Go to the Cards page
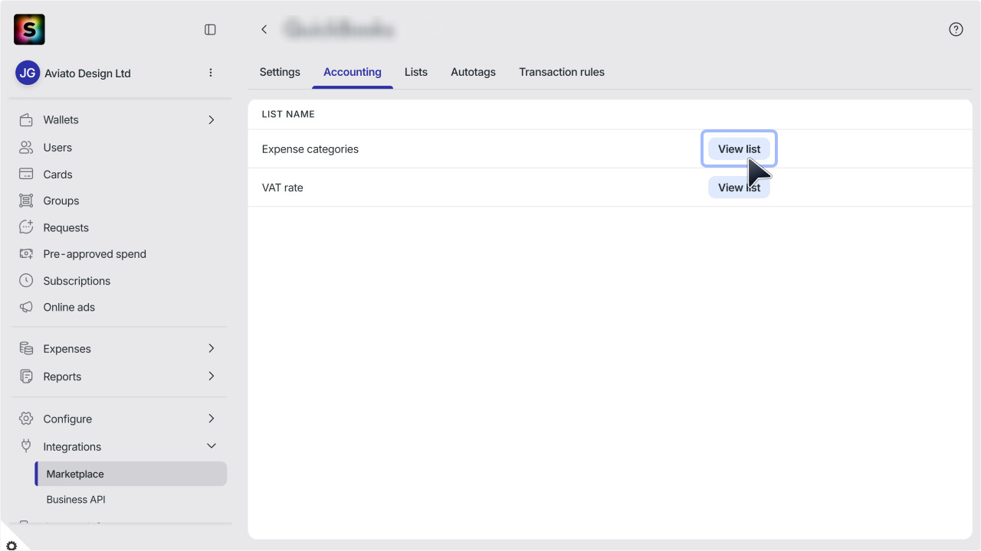This screenshot has width=981, height=551. pyautogui.click(x=57, y=174)
